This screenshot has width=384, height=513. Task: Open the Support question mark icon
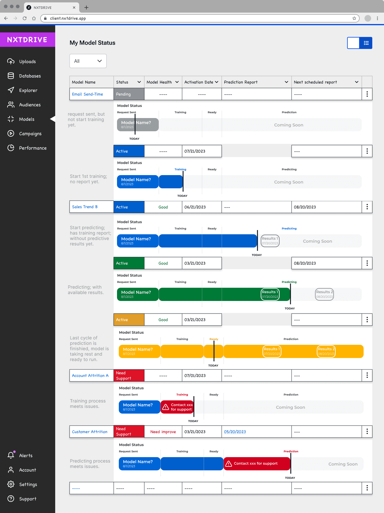pyautogui.click(x=11, y=499)
